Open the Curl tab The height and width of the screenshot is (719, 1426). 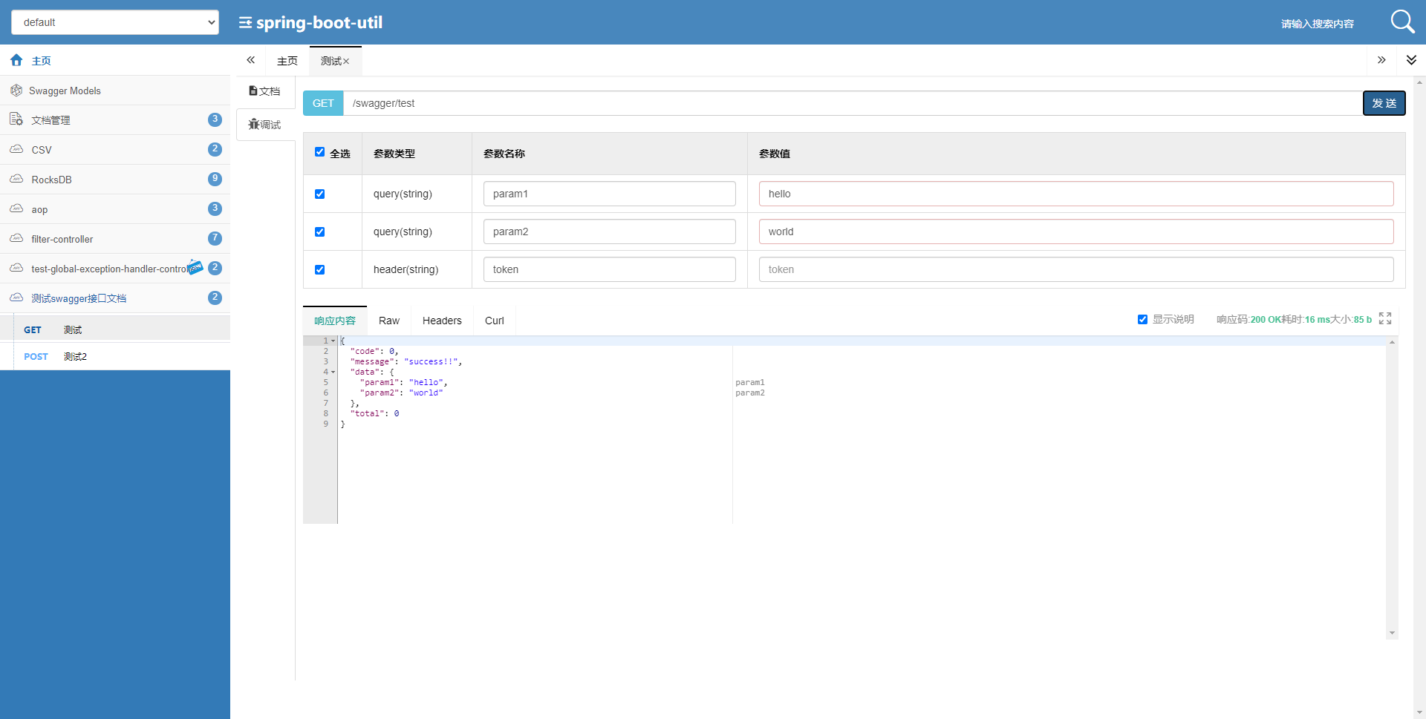tap(493, 320)
